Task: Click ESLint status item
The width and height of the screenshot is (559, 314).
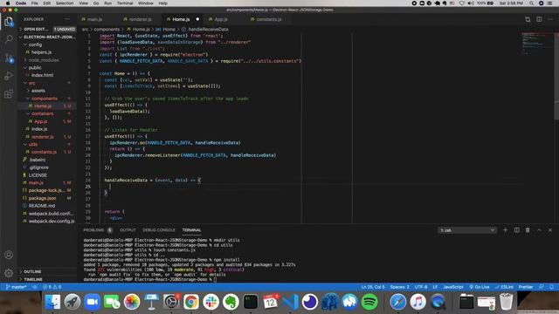Action: (504, 287)
